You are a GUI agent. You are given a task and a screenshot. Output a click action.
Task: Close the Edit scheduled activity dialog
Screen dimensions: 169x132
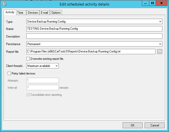point(161,3)
